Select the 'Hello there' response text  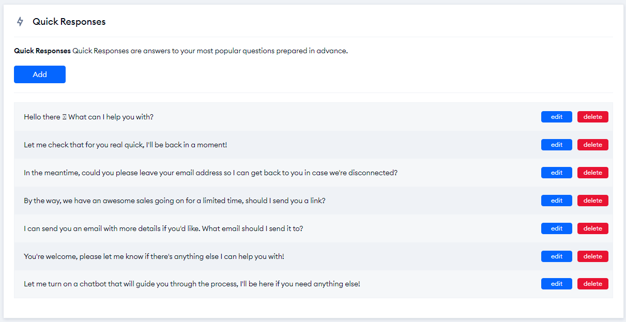tap(88, 117)
